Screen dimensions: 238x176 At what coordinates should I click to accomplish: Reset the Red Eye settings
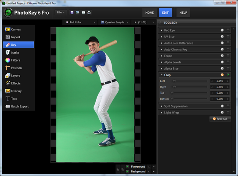[x=222, y=30]
